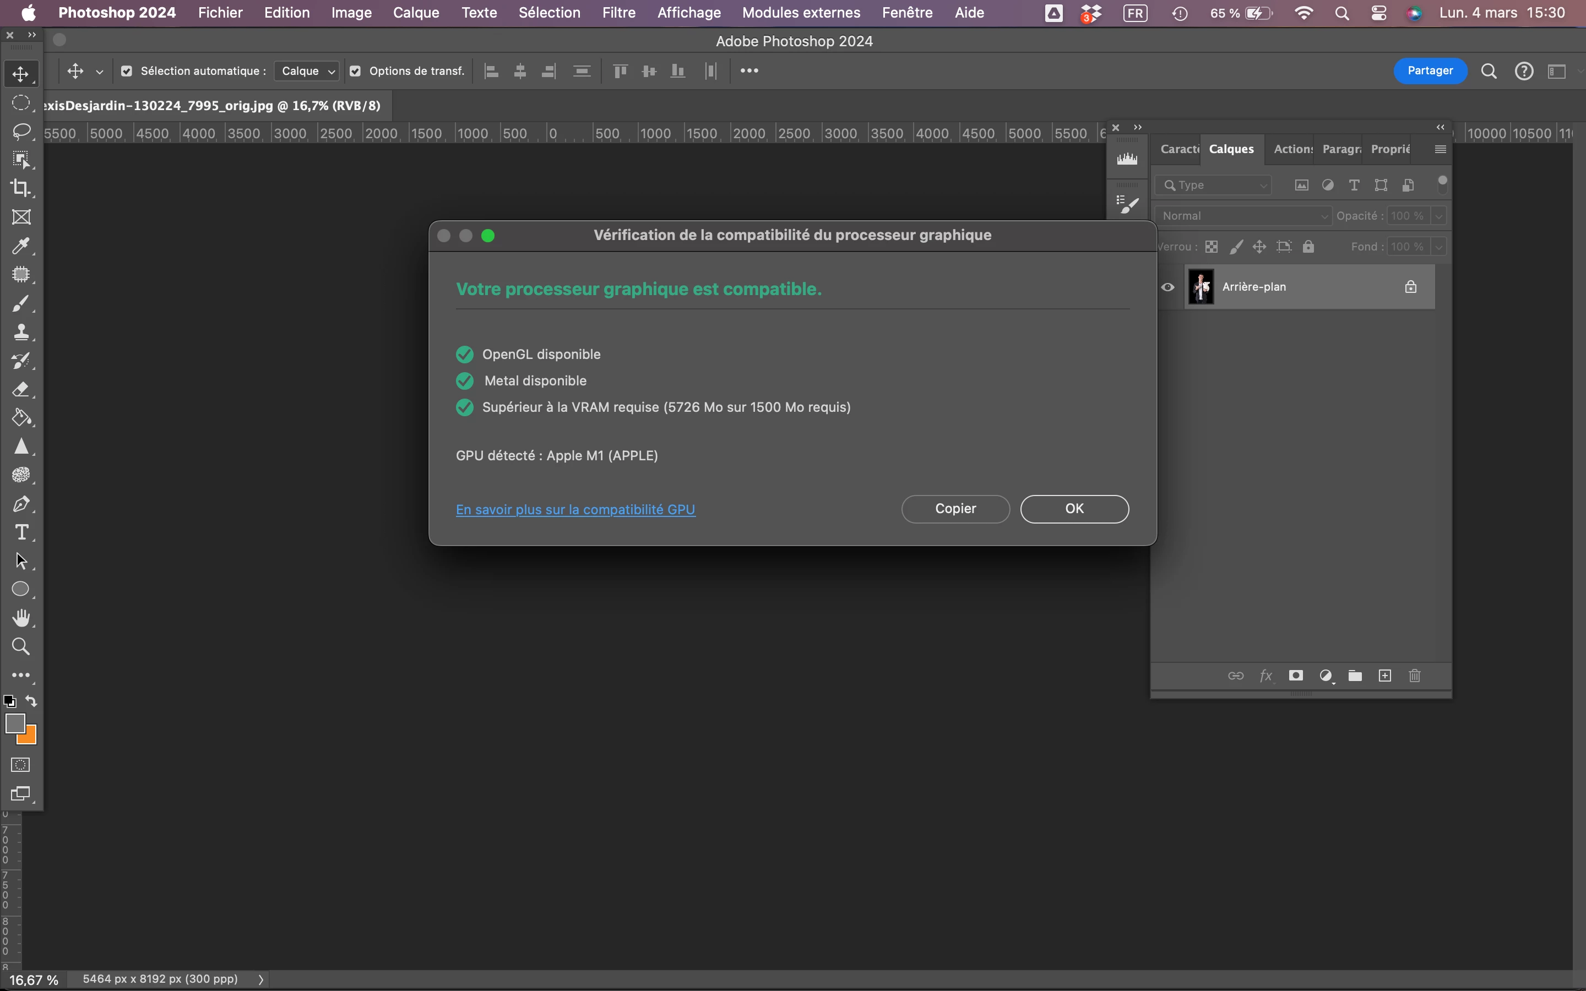Expand the layer filter Type dropdown

[1214, 186]
